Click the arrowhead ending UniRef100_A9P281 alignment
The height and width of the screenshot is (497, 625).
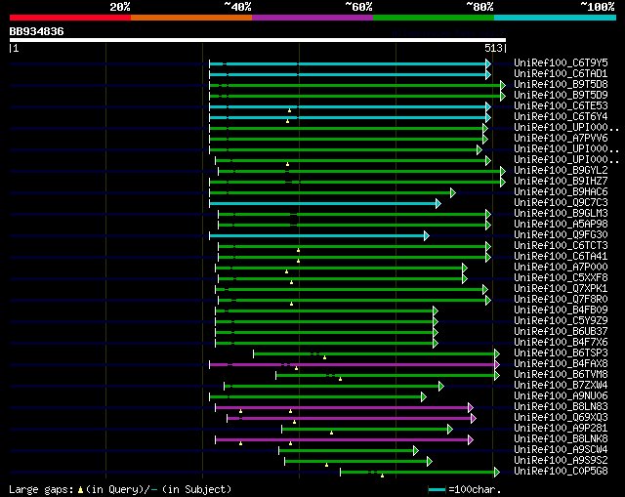click(x=449, y=430)
